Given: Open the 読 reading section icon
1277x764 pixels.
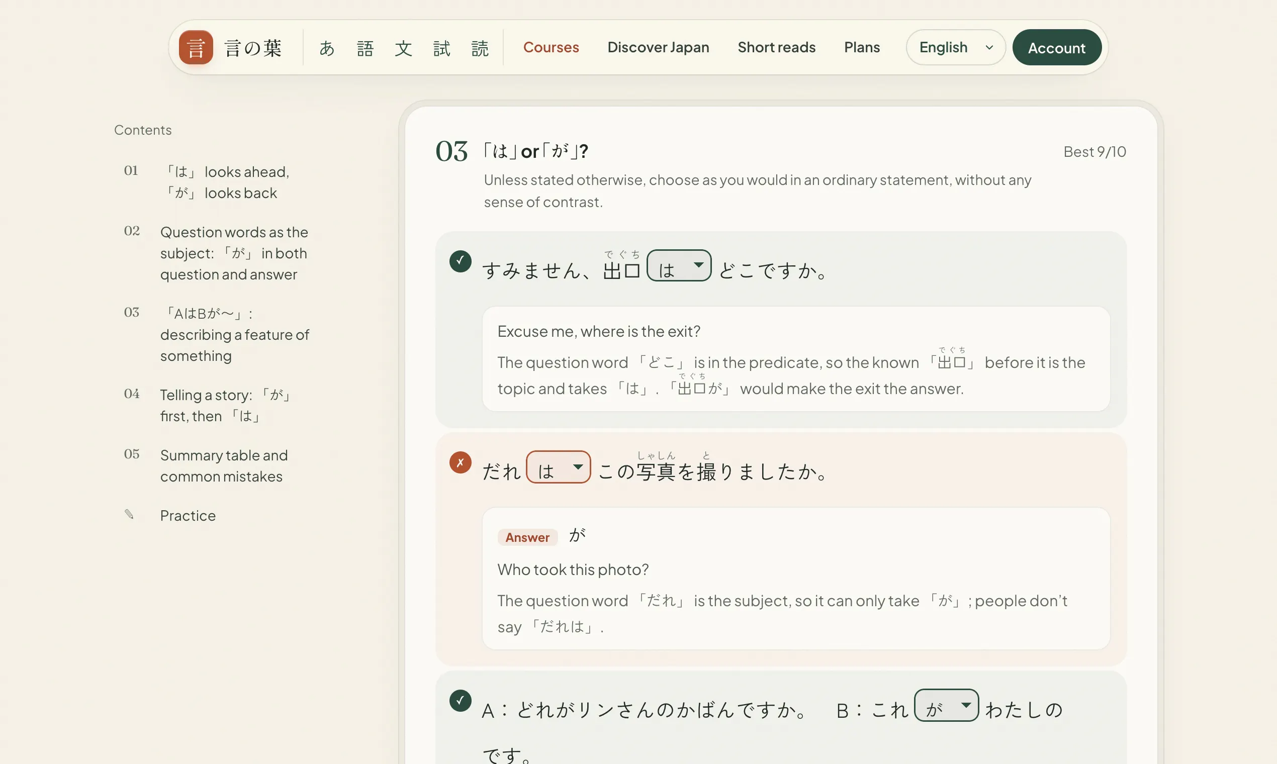Looking at the screenshot, I should (x=480, y=48).
